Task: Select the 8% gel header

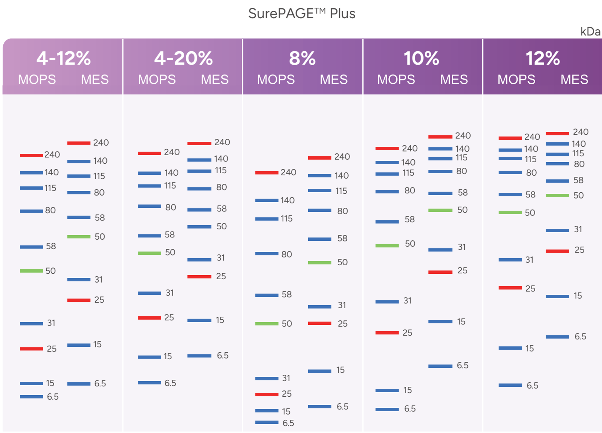Action: click(x=302, y=58)
